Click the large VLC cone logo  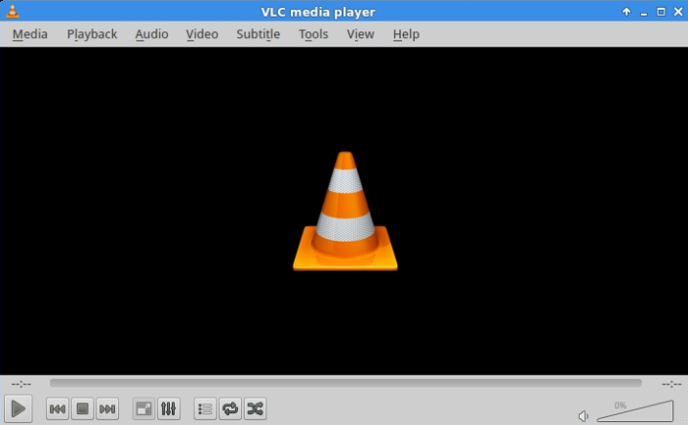pyautogui.click(x=345, y=211)
